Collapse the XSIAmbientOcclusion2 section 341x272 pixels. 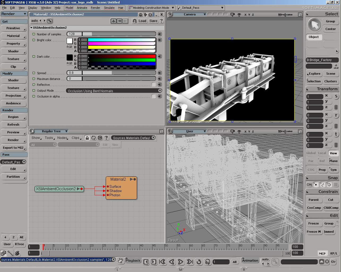[31, 28]
